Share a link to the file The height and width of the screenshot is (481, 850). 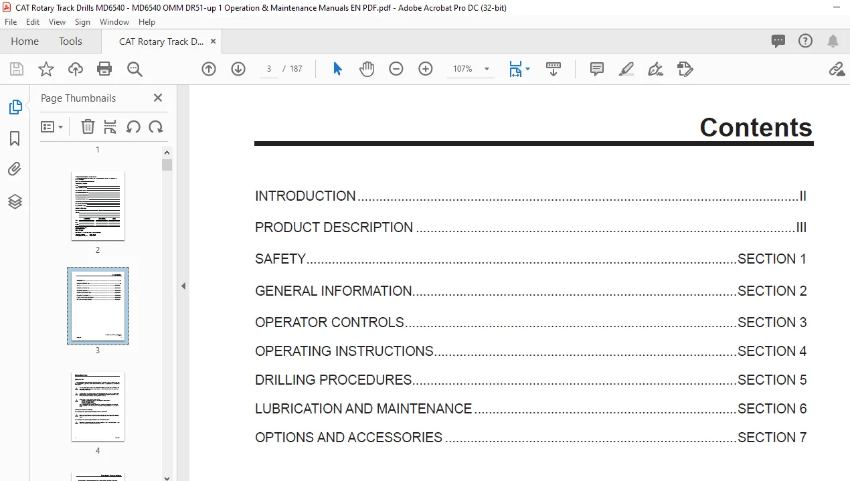pyautogui.click(x=837, y=69)
